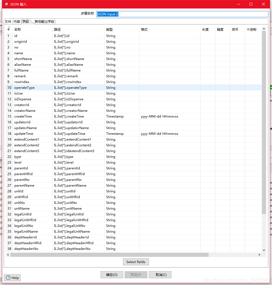Click the Select fields button
Image resolution: width=272 pixels, height=285 pixels.
[136, 262]
